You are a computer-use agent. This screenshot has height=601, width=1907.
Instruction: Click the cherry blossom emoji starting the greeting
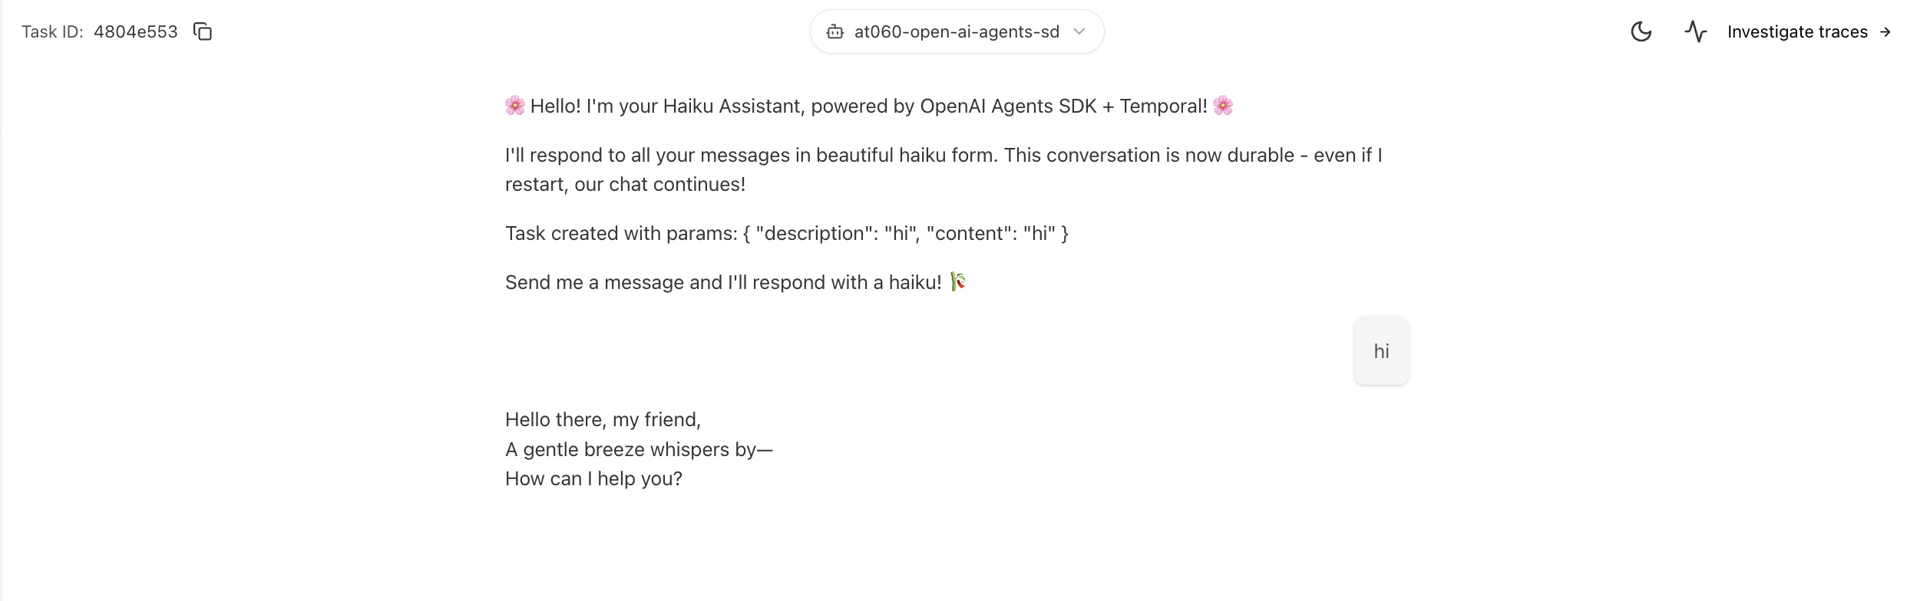(x=514, y=106)
